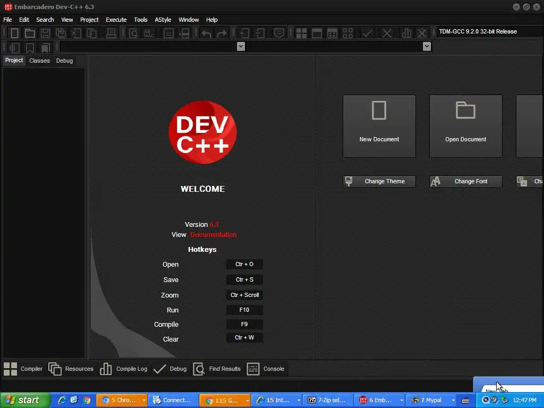The width and height of the screenshot is (544, 408).
Task: Click the Insert snippet icon in second toolbar row
Action: point(14,47)
